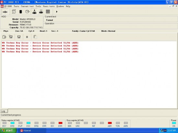178x133 pixels.
Task: Click the TON error register indicator
Action: pyautogui.click(x=118, y=123)
